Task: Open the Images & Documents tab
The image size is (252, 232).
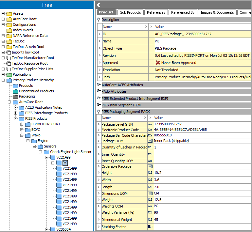Action: tap(217, 12)
